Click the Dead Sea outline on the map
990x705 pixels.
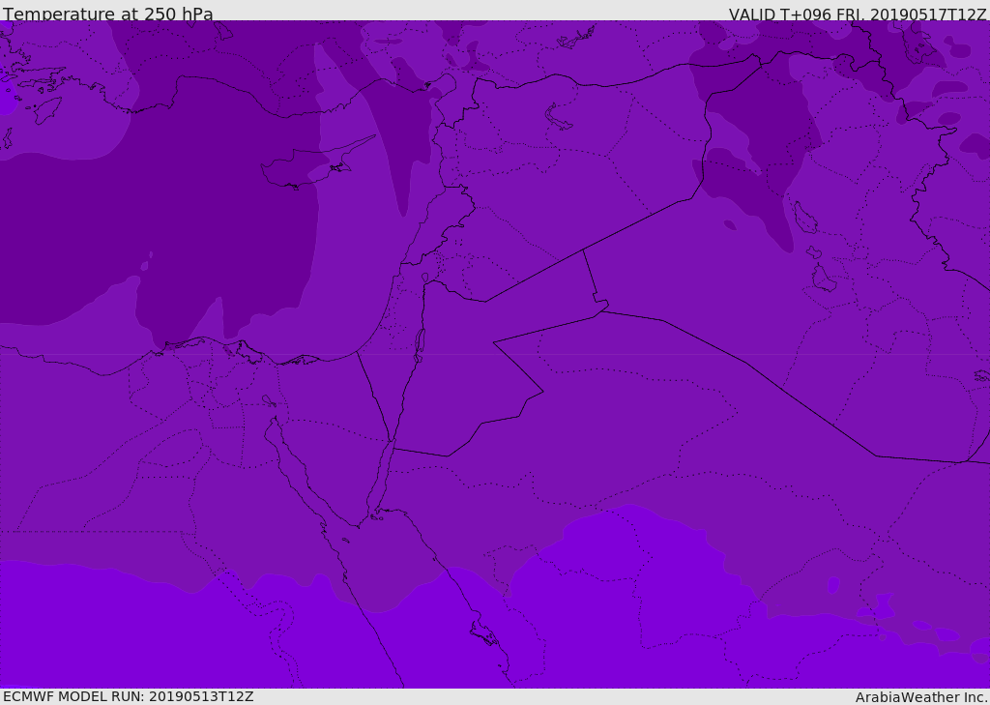420,345
